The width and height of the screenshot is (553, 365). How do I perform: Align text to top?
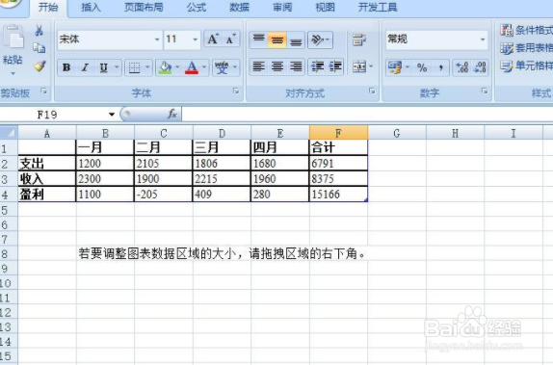[x=259, y=39]
